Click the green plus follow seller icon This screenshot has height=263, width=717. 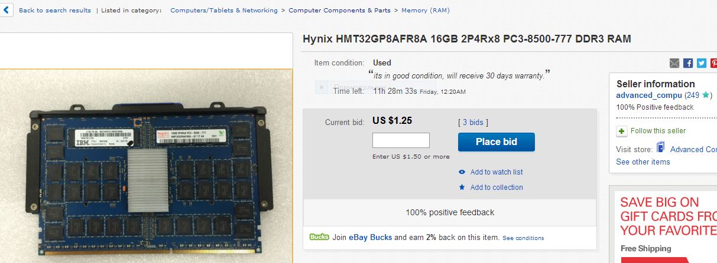(x=621, y=131)
